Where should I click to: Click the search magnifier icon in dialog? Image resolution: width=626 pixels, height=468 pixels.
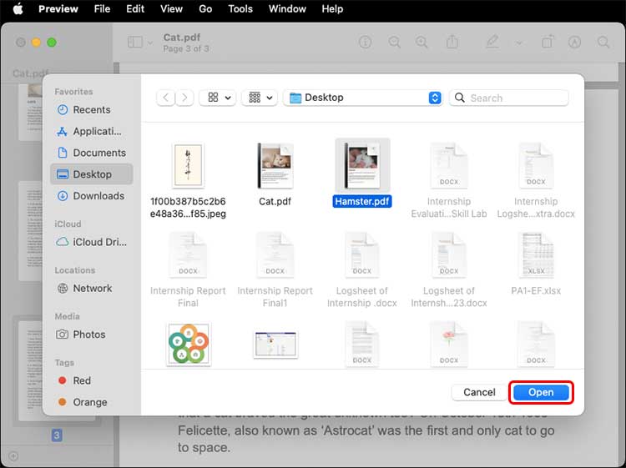coord(460,98)
